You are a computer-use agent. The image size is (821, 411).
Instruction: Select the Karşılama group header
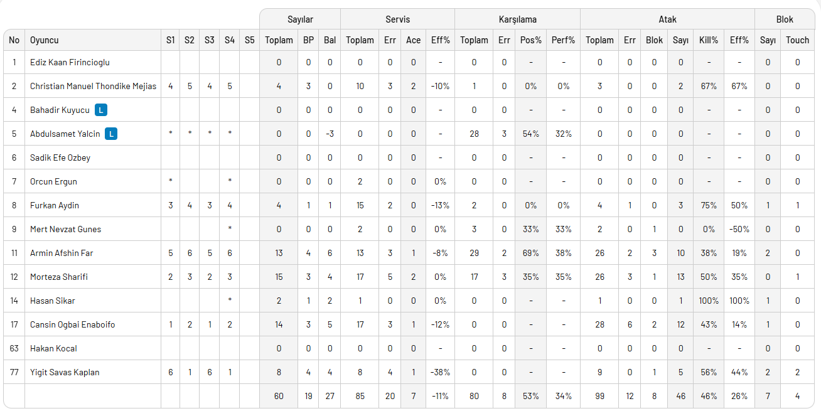click(x=517, y=19)
